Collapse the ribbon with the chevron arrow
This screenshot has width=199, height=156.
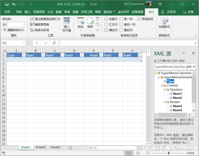pos(195,36)
